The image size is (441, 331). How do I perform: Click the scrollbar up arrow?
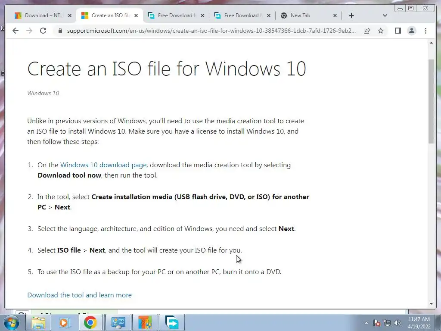(x=431, y=43)
